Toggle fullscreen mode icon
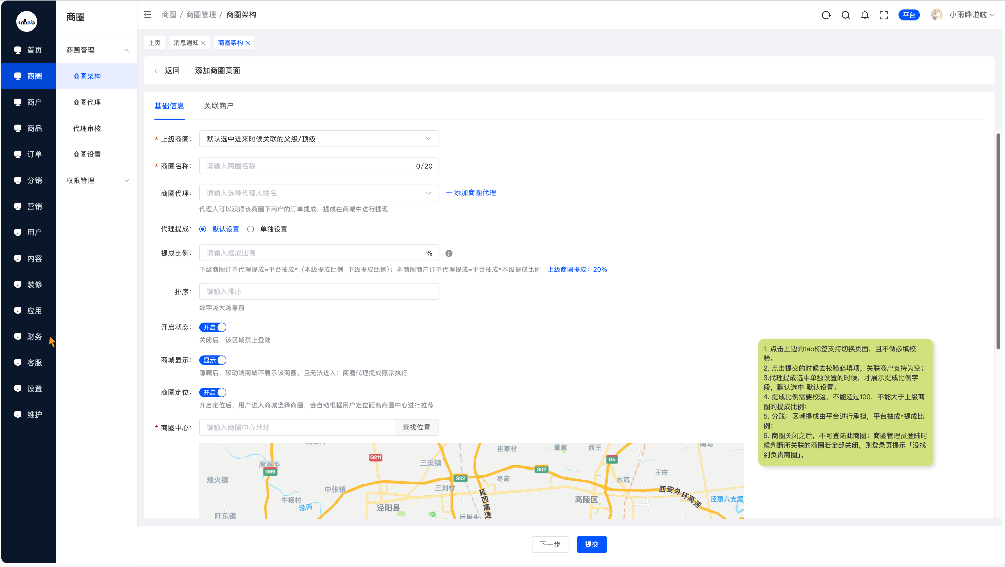 tap(884, 15)
